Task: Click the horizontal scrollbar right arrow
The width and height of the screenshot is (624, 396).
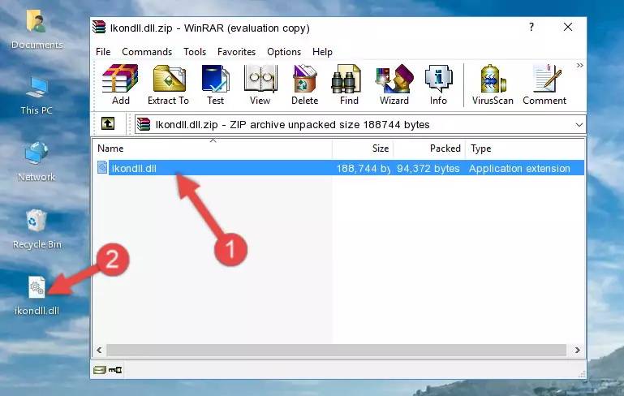Action: point(578,351)
